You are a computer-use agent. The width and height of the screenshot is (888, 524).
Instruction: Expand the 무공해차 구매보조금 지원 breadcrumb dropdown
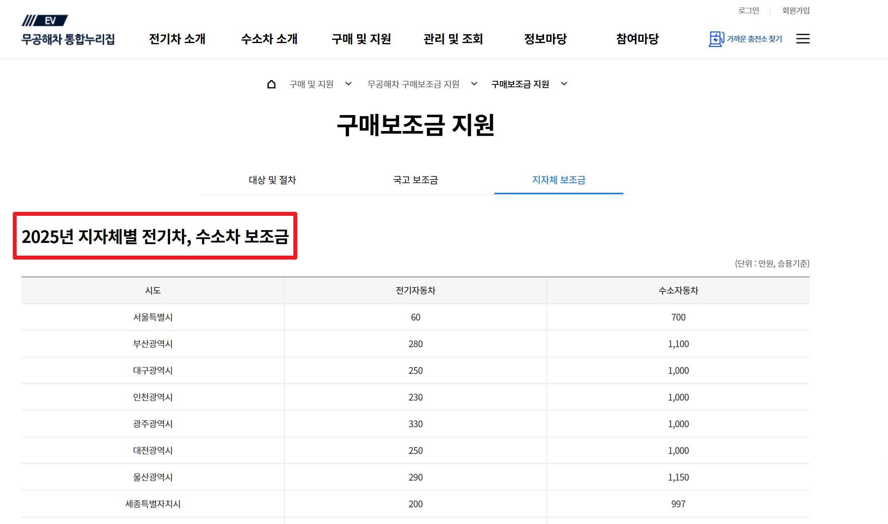(x=474, y=84)
